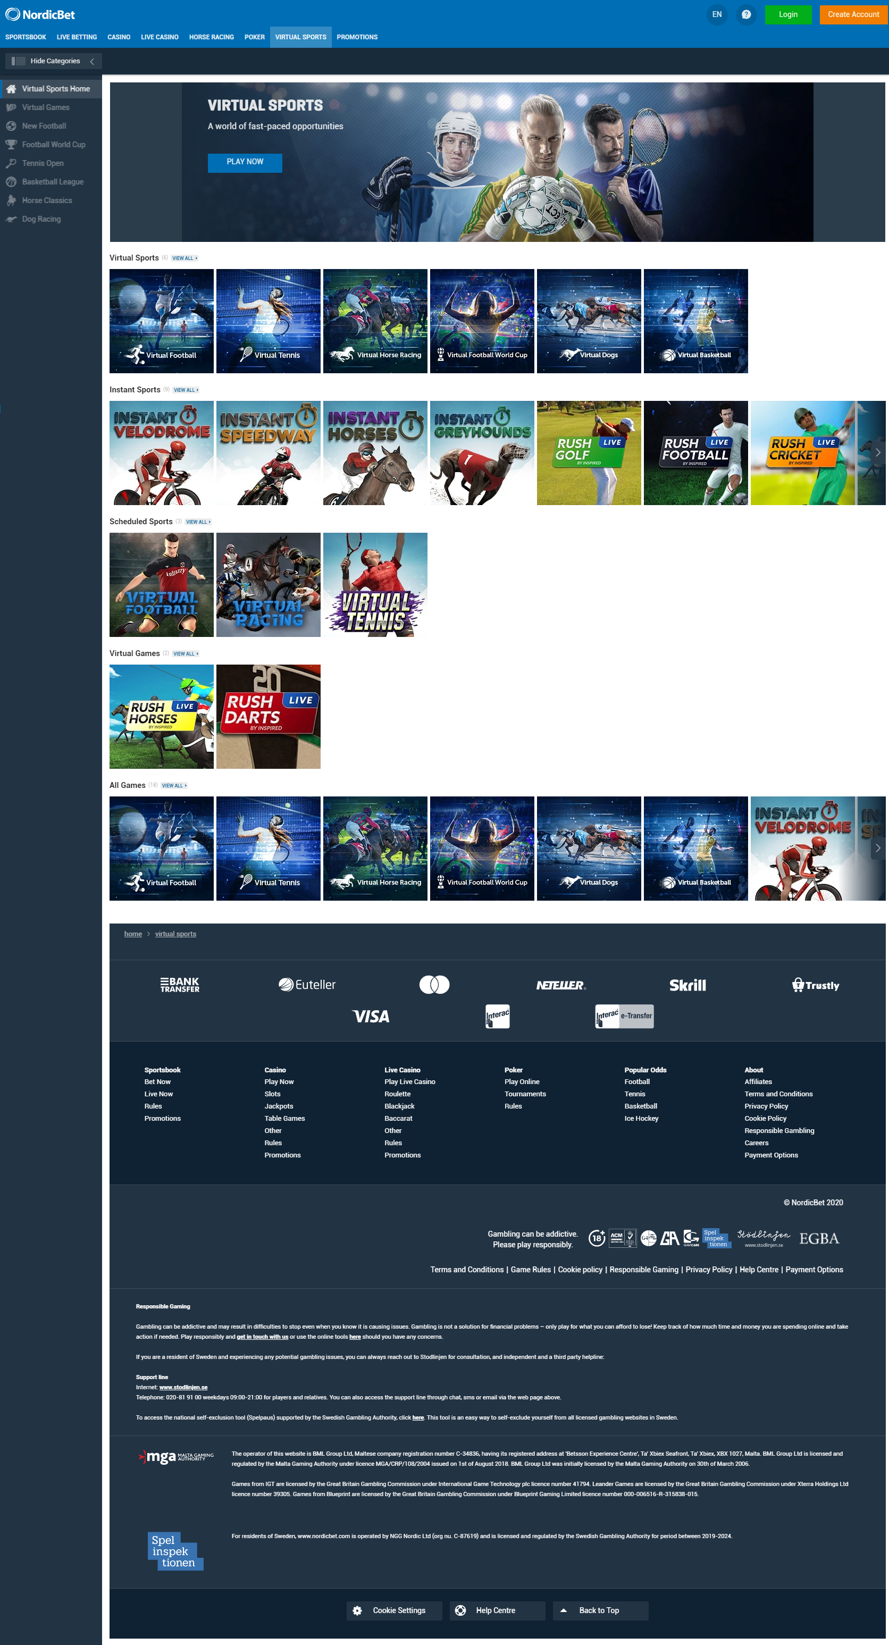889x1645 pixels.
Task: Open Cookie Settings gear icon
Action: [358, 1610]
